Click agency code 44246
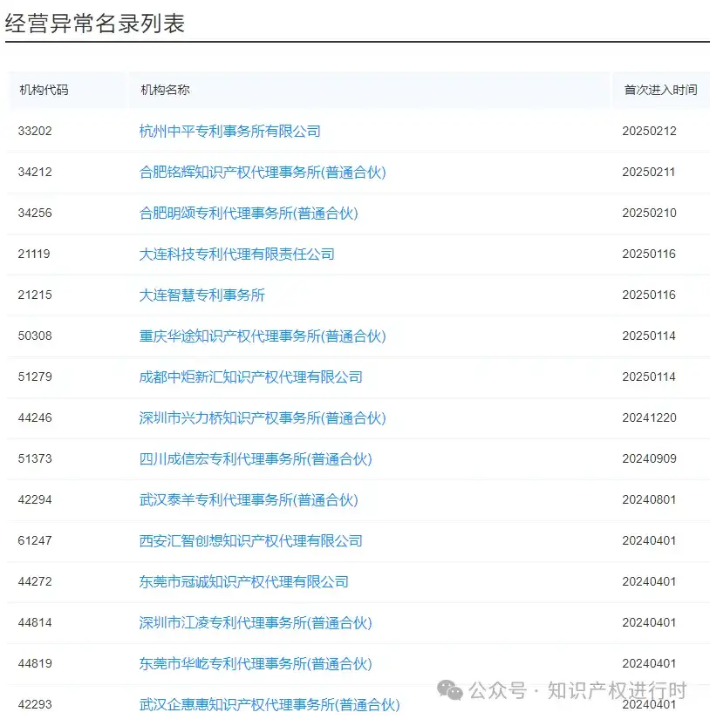This screenshot has height=719, width=710. pyautogui.click(x=35, y=417)
